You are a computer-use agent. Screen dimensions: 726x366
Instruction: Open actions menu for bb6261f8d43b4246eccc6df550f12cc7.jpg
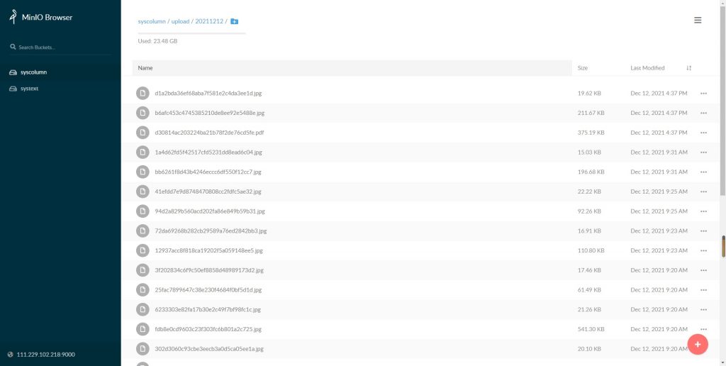704,172
